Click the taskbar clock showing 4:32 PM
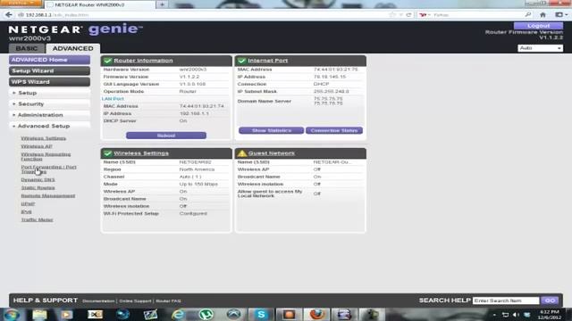Image resolution: width=572 pixels, height=321 pixels. click(550, 315)
